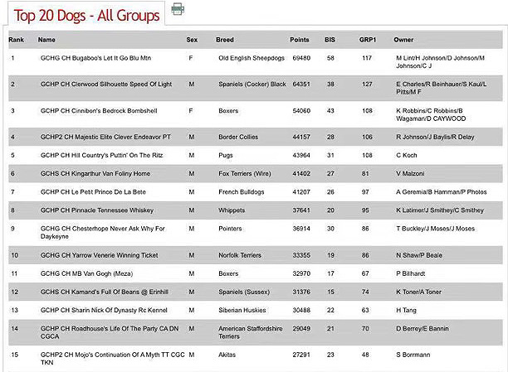
Task: Click the points value 41207
Action: point(301,192)
